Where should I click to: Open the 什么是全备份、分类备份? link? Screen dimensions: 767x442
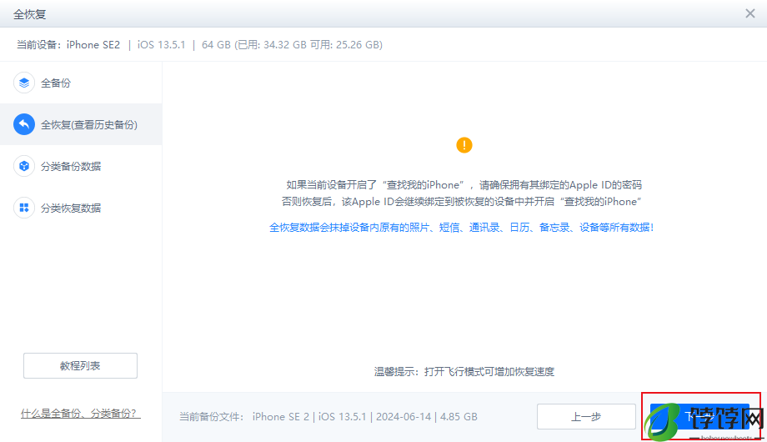81,414
